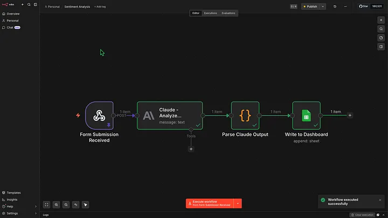The image size is (388, 218).
Task: Select Claude Analyze node
Action: [x=170, y=115]
